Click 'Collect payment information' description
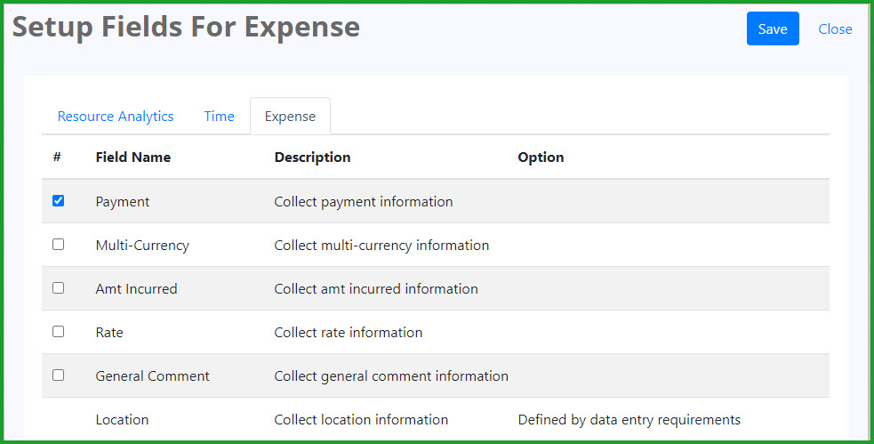874x444 pixels. pyautogui.click(x=364, y=201)
